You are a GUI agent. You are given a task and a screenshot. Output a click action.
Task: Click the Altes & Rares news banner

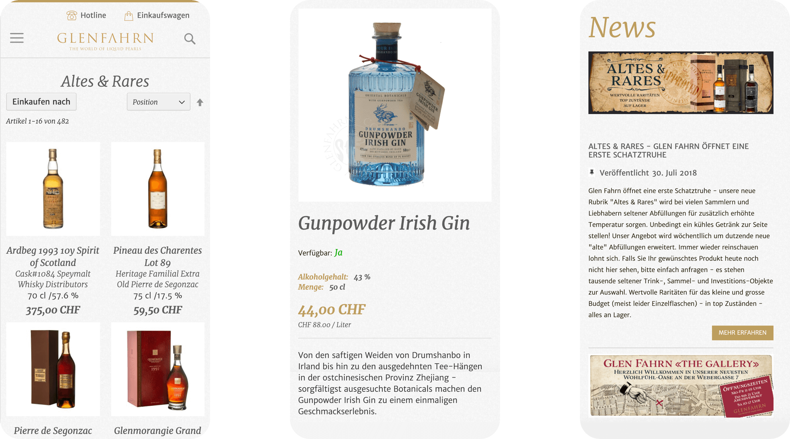pyautogui.click(x=681, y=83)
